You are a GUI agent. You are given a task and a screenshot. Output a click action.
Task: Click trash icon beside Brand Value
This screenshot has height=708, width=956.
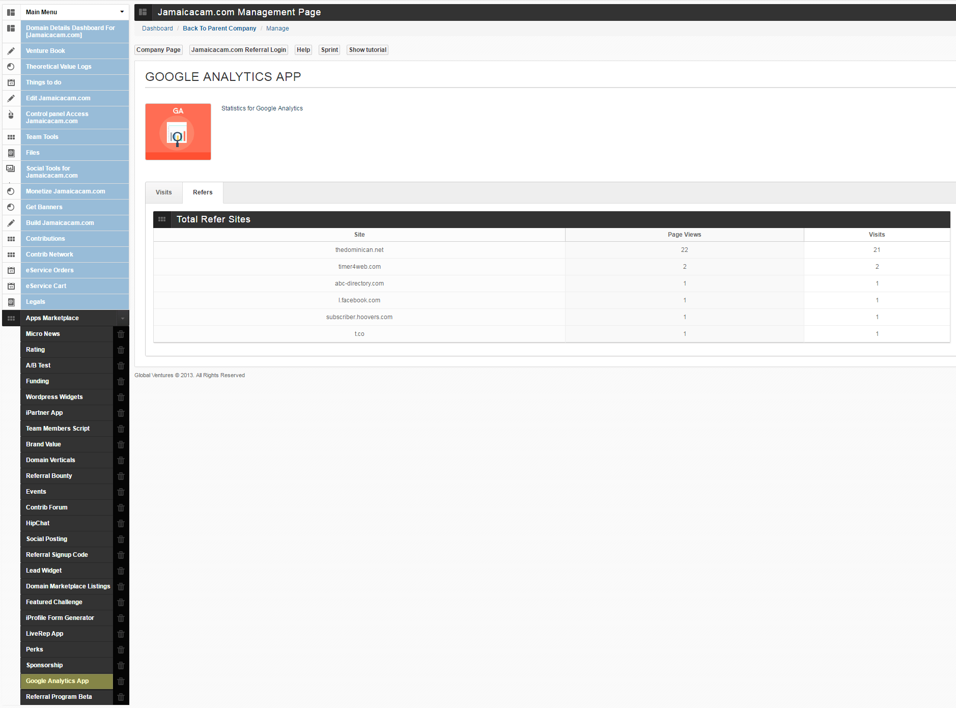coord(121,444)
